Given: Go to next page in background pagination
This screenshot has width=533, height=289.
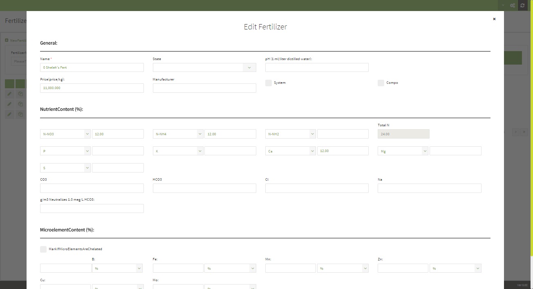Looking at the screenshot, I should click(x=516, y=132).
